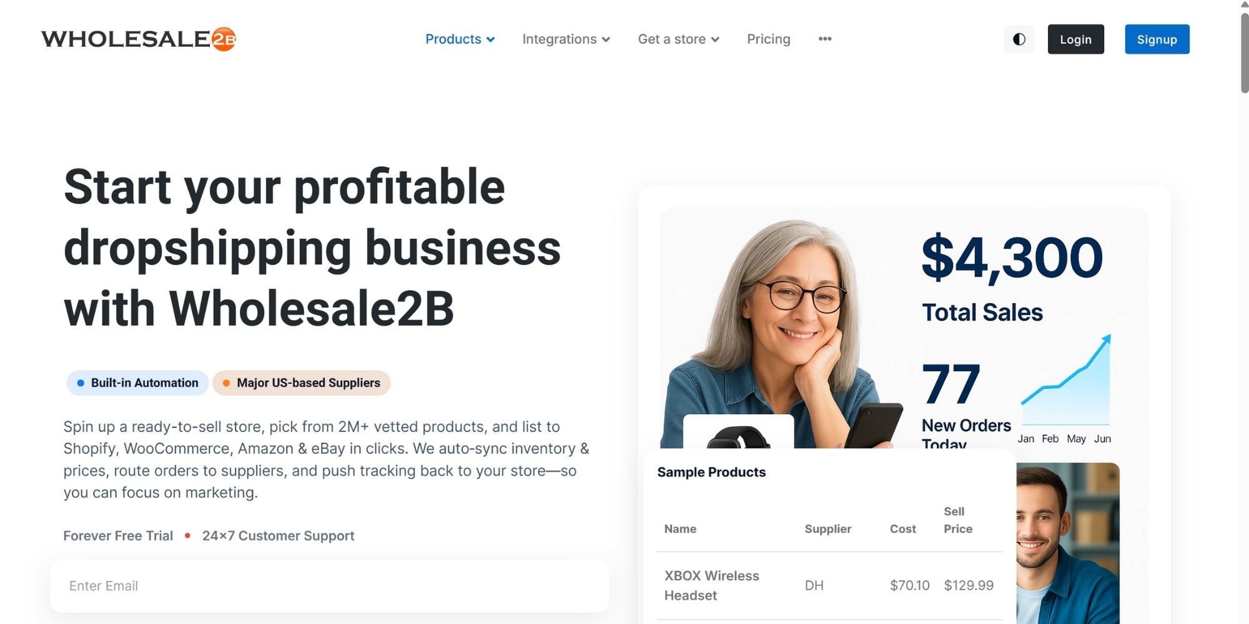Toggle dark mode with the contrast icon
Image resolution: width=1249 pixels, height=624 pixels.
(x=1019, y=39)
